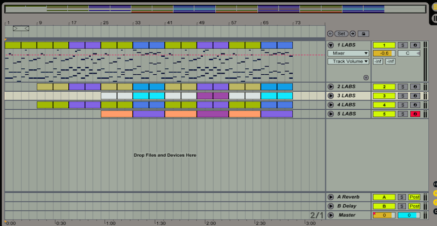The image size is (437, 226).
Task: Add automation lane with plus button
Action: tap(366, 78)
